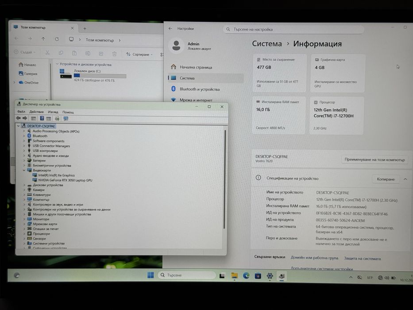
Task: Open Task View from the taskbar
Action: point(222,276)
